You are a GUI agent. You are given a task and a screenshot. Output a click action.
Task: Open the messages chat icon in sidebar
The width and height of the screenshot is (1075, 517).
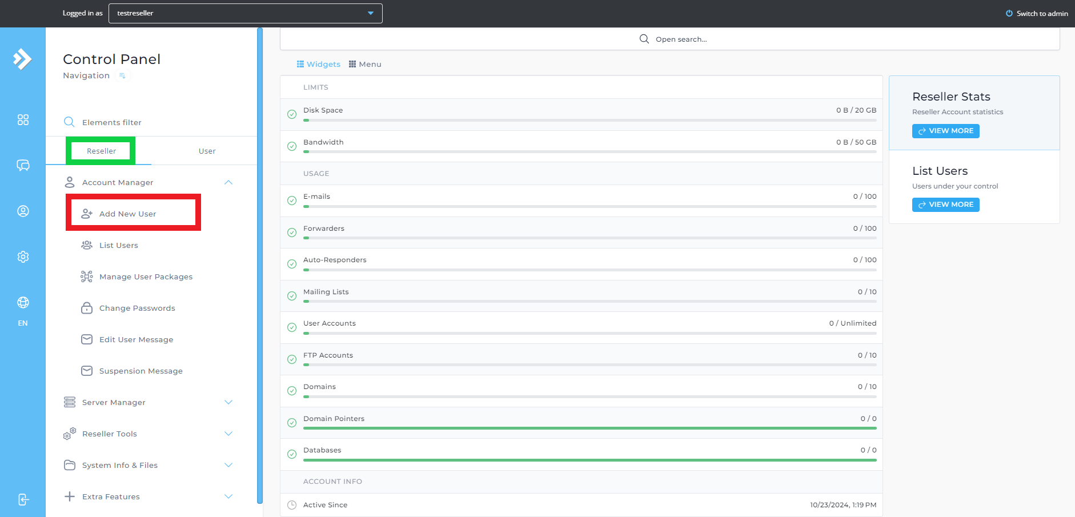[23, 166]
